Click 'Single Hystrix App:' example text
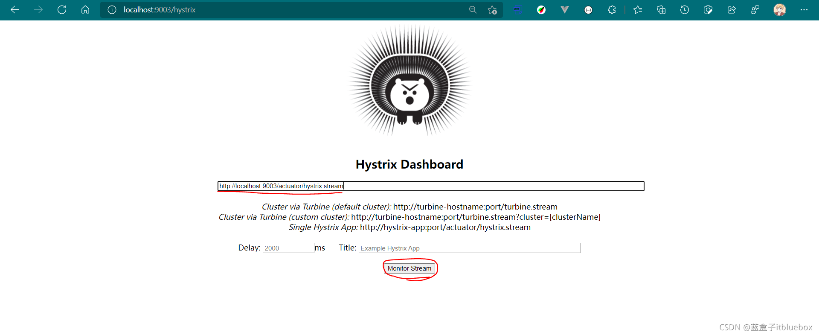Viewport: 819px width, 335px height. [323, 227]
